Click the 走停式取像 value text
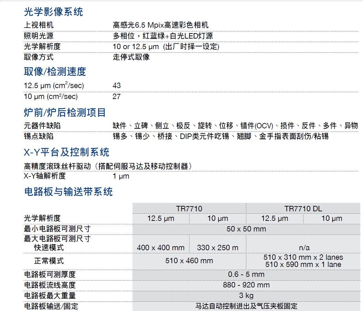This screenshot has height=311, width=363. pos(131,57)
